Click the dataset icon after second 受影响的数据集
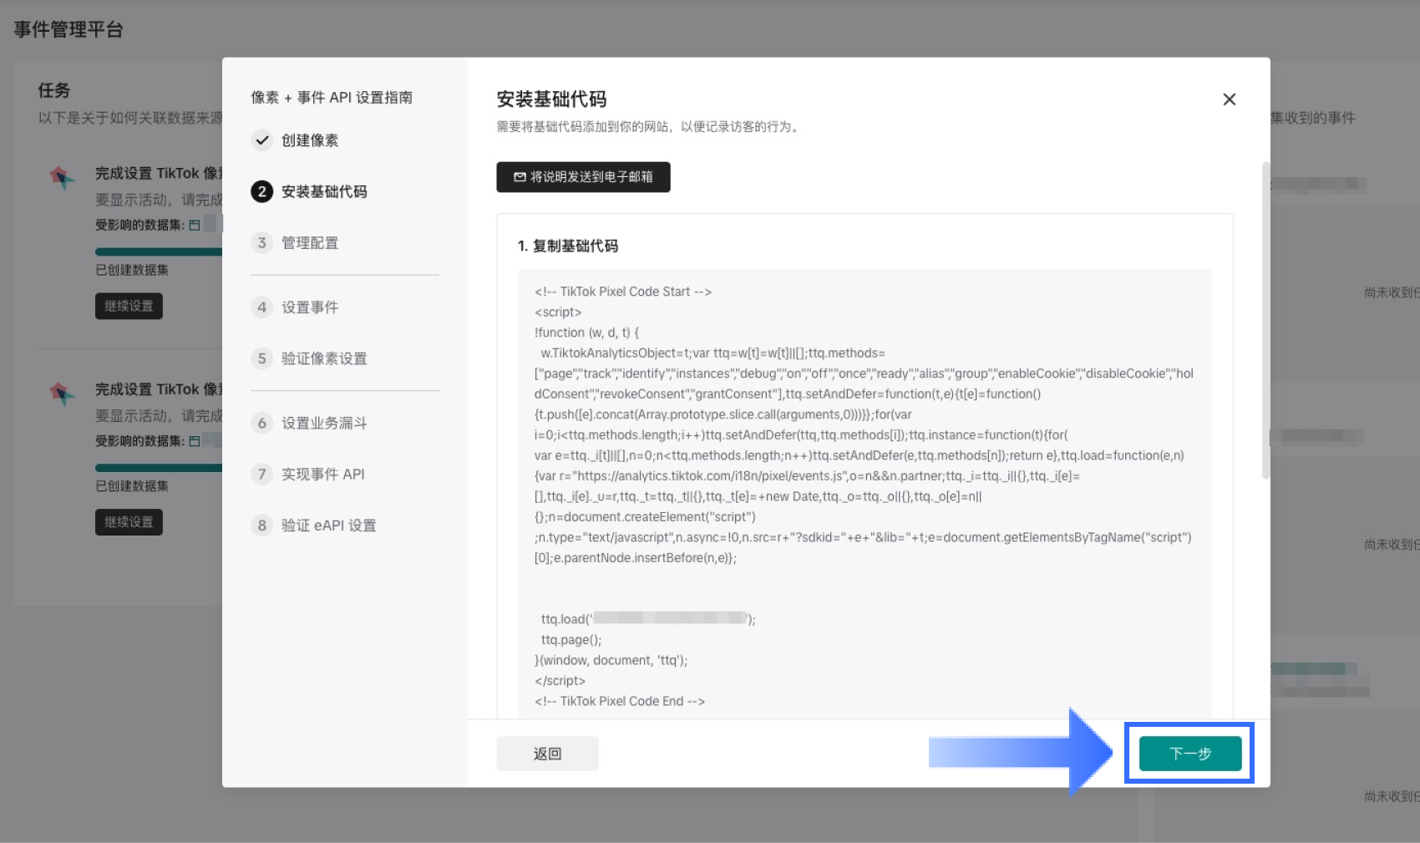The width and height of the screenshot is (1420, 843). coord(195,441)
